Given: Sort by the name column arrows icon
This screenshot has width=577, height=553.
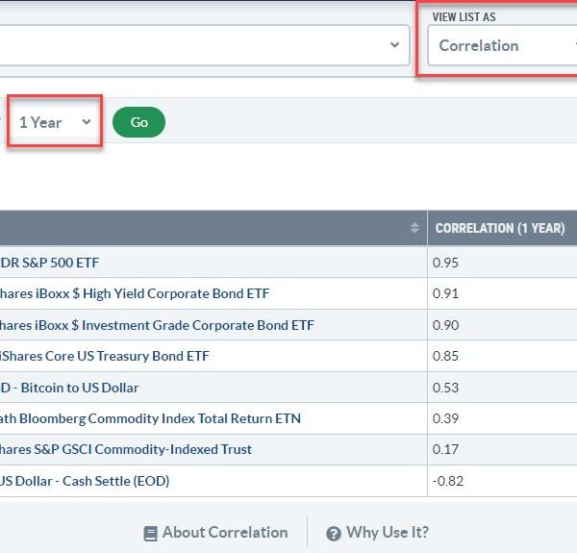Looking at the screenshot, I should coord(414,228).
